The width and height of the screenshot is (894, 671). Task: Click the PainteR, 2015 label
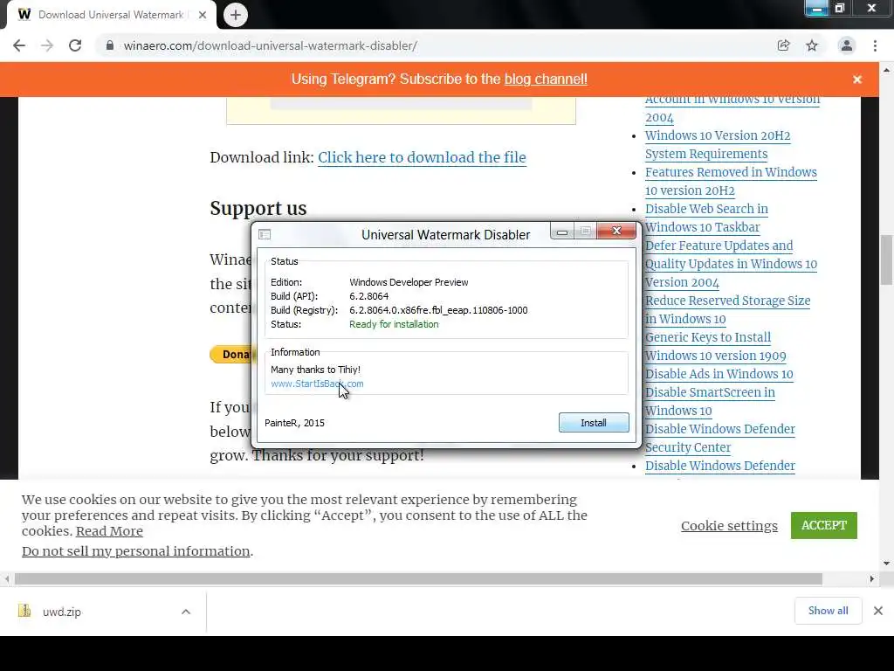(x=294, y=423)
